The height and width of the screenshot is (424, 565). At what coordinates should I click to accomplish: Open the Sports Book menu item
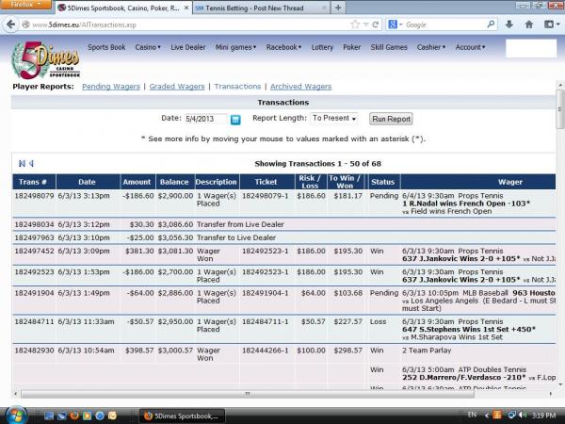click(x=106, y=46)
